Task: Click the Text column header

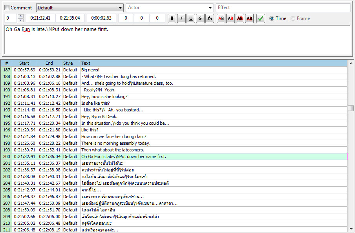Action: (214, 63)
